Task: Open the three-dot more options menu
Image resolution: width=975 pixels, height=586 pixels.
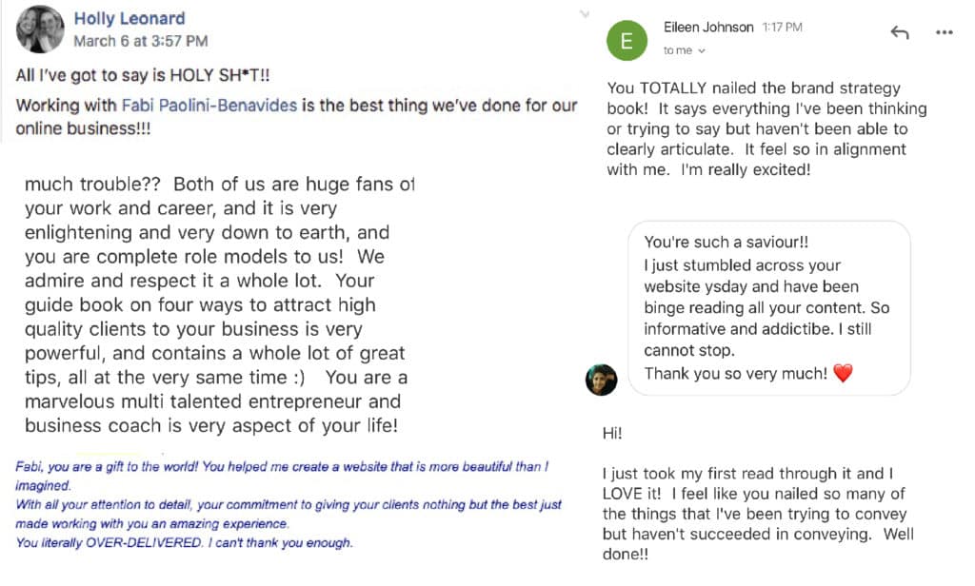Action: point(944,32)
